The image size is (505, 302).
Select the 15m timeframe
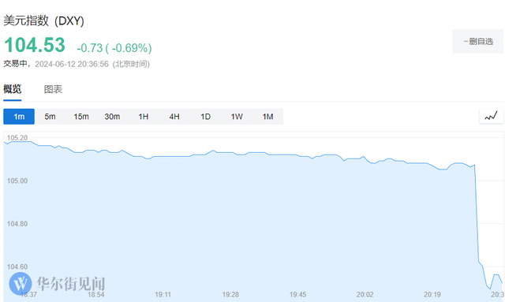tap(81, 117)
